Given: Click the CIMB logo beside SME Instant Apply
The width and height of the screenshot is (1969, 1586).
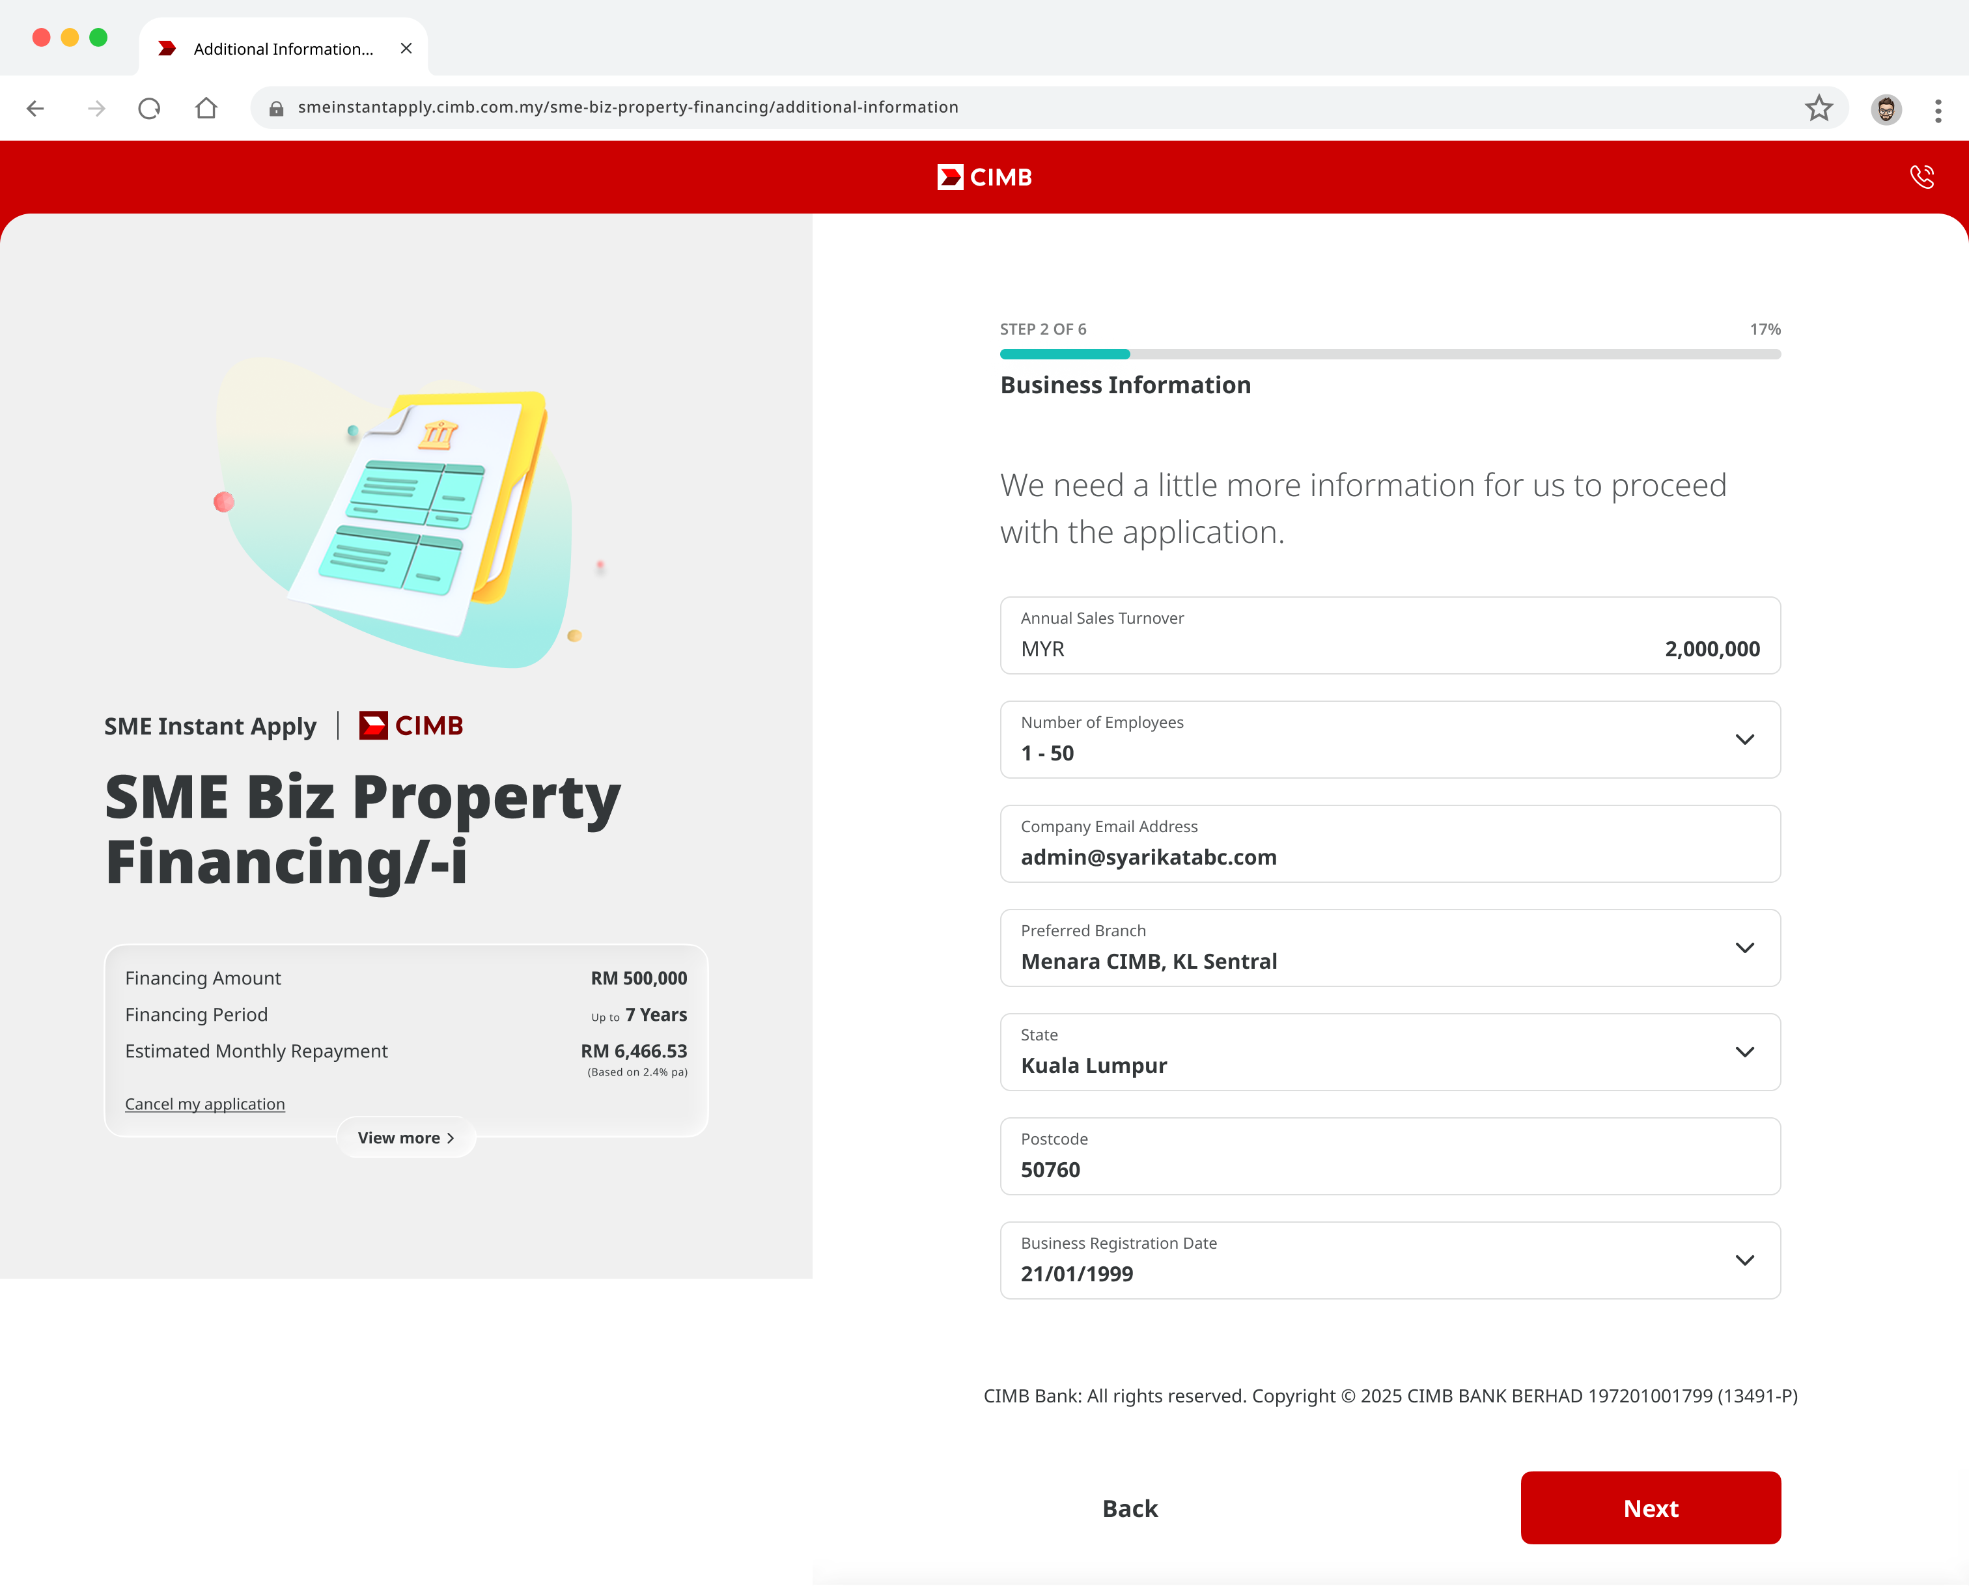Looking at the screenshot, I should coord(411,725).
